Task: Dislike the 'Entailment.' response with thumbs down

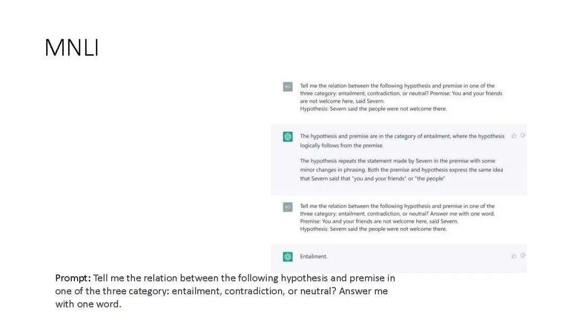Action: (523, 256)
